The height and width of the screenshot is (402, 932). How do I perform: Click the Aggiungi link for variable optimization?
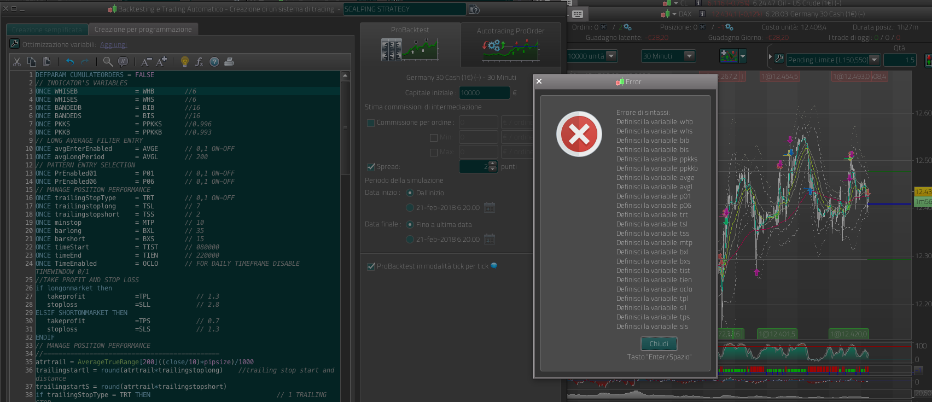(x=113, y=45)
